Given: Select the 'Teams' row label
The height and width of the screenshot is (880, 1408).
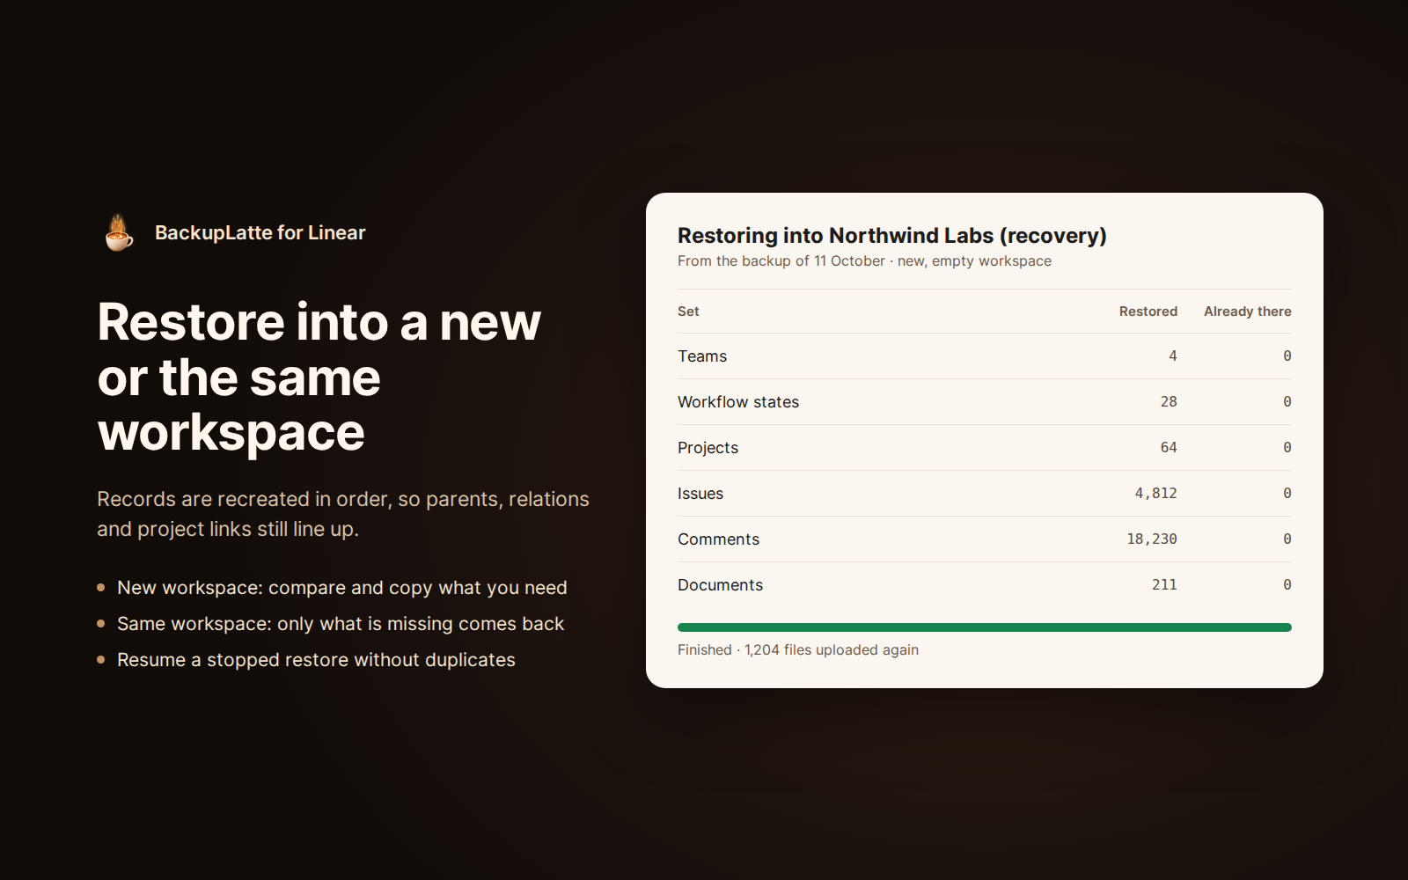Looking at the screenshot, I should [x=702, y=356].
